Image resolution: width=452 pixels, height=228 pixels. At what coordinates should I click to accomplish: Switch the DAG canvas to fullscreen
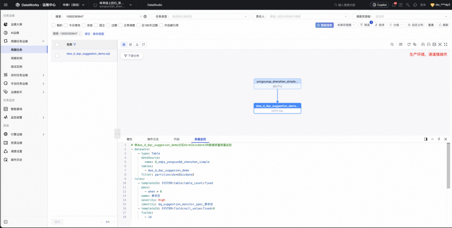tap(446, 45)
